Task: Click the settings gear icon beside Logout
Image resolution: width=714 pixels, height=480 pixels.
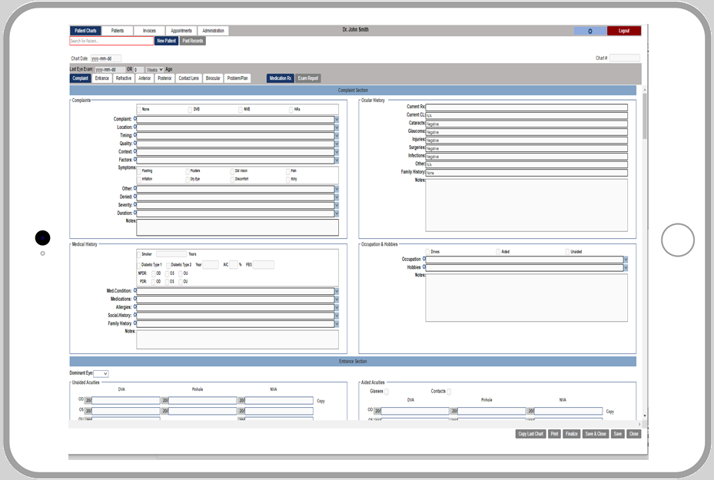Action: tap(589, 31)
